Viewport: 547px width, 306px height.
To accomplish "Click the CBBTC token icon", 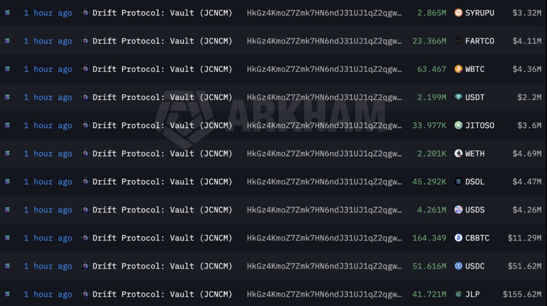I will point(458,238).
